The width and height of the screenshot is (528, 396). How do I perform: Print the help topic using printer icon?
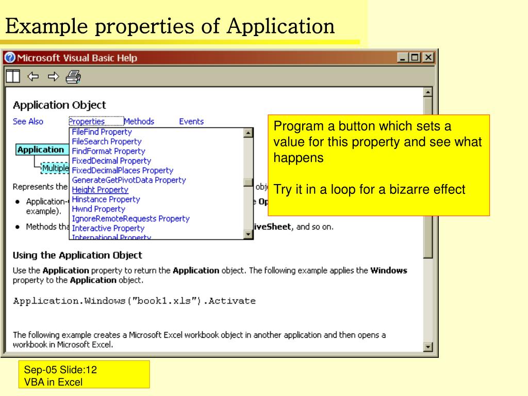point(73,76)
